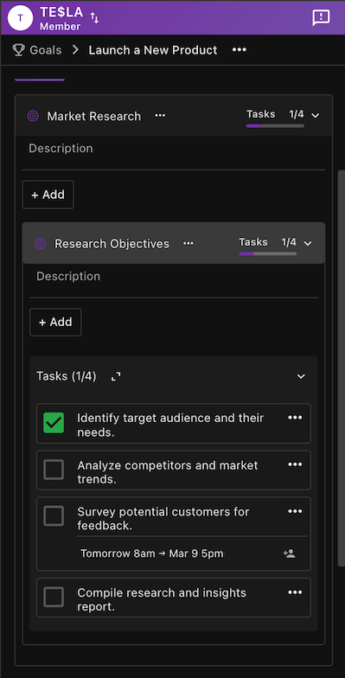Click the Tasks (1/4) label
This screenshot has width=345, height=678.
pos(66,376)
